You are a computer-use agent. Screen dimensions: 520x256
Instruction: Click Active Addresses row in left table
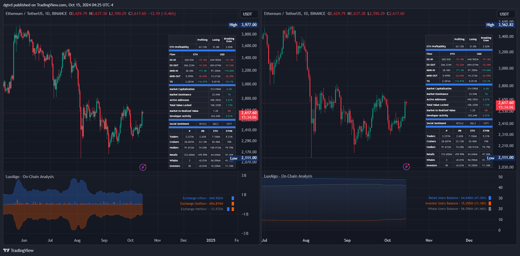pos(202,100)
